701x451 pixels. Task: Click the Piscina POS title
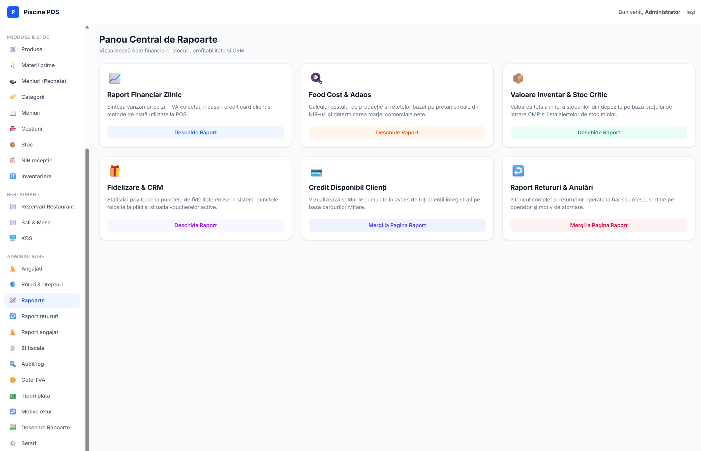point(41,12)
